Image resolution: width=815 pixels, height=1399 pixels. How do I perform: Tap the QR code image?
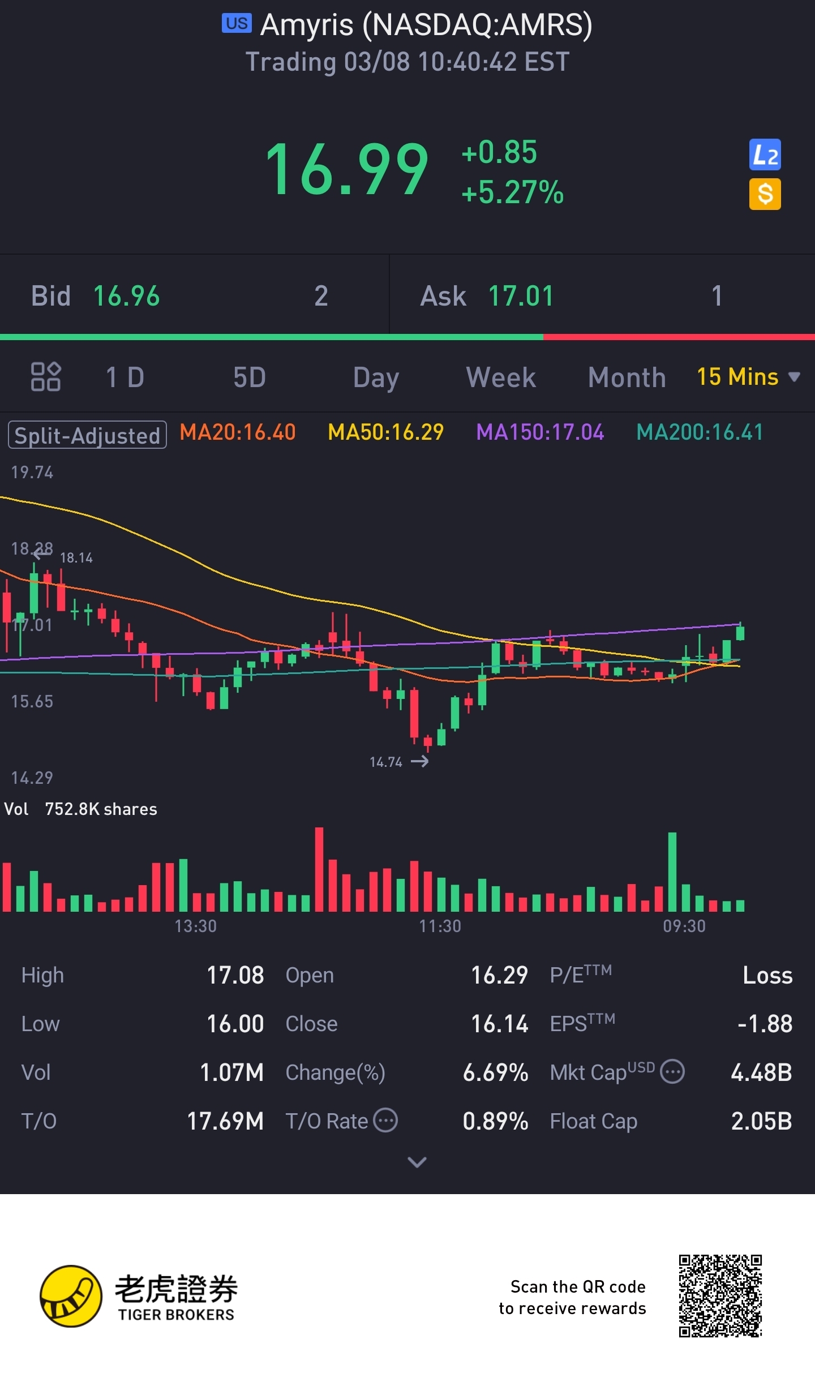[x=720, y=1296]
